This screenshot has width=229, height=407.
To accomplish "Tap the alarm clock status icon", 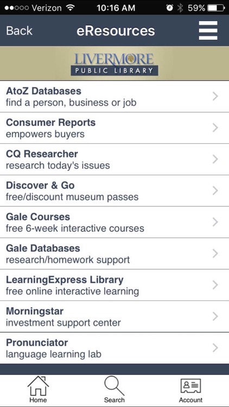I will click(x=169, y=8).
